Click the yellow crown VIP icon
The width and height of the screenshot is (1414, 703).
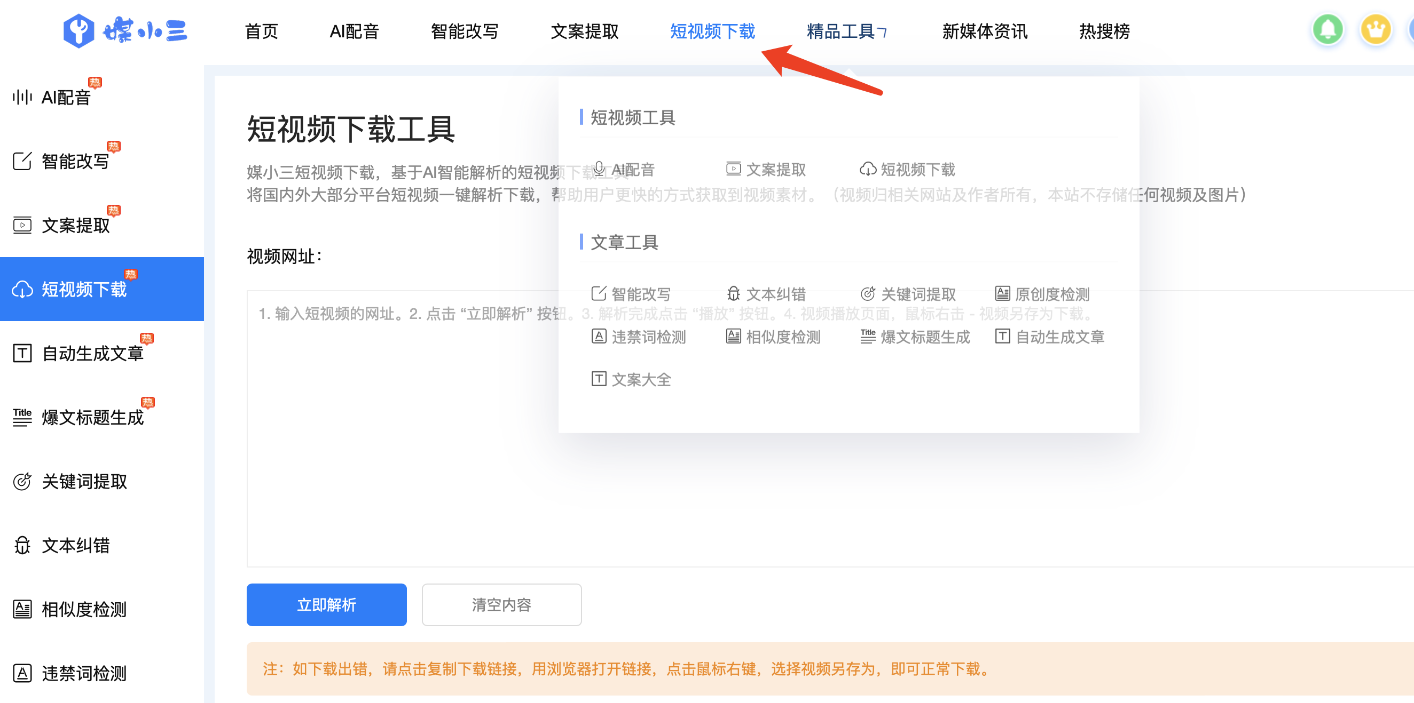click(x=1375, y=30)
